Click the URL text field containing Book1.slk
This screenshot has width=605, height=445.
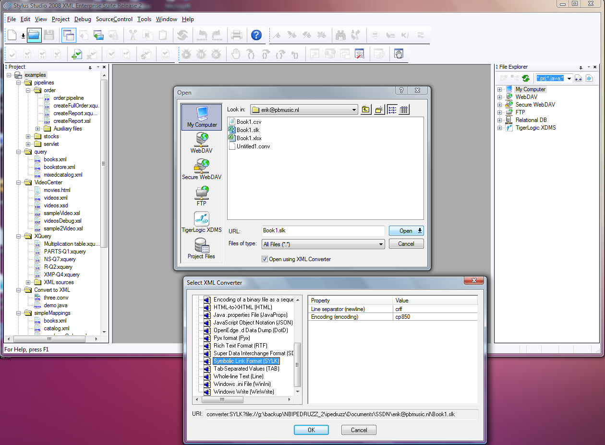(x=323, y=231)
